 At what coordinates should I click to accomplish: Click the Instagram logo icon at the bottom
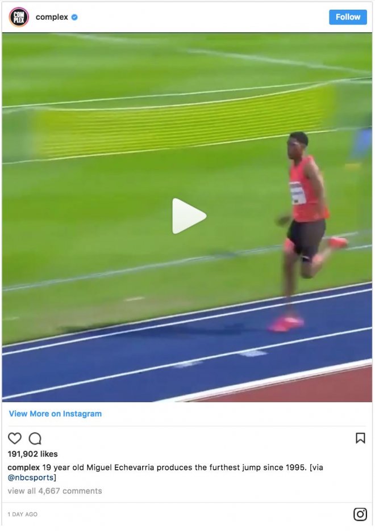coord(360,515)
